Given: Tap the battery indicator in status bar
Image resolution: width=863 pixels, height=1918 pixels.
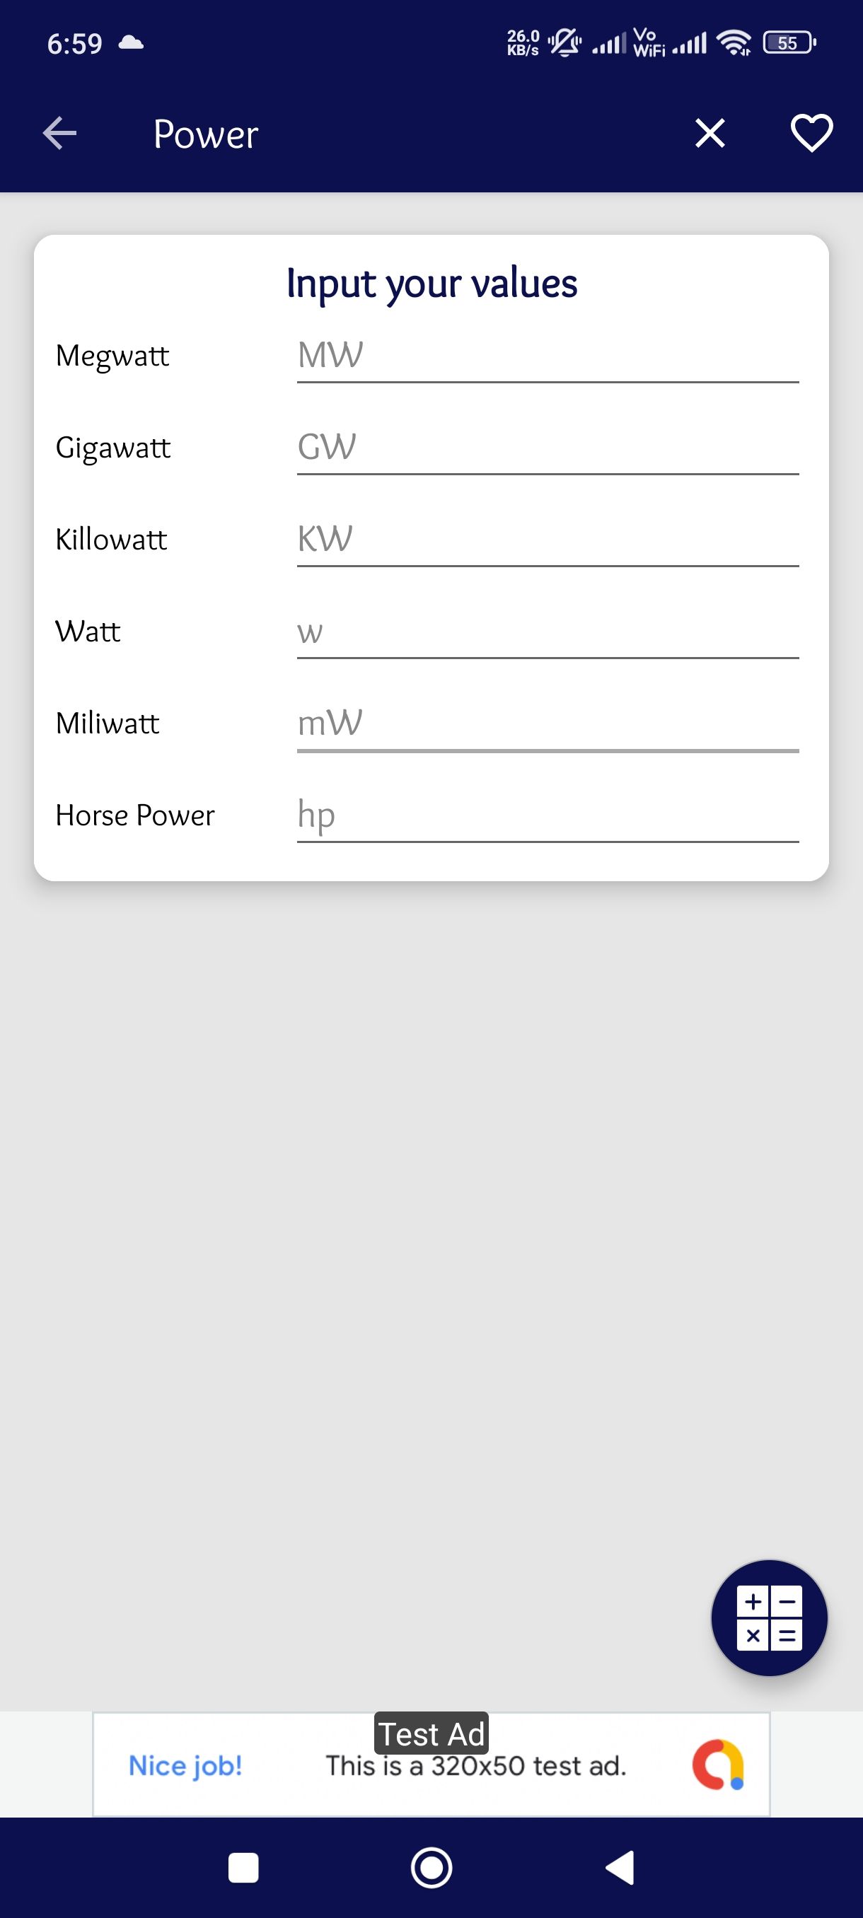Looking at the screenshot, I should 789,43.
